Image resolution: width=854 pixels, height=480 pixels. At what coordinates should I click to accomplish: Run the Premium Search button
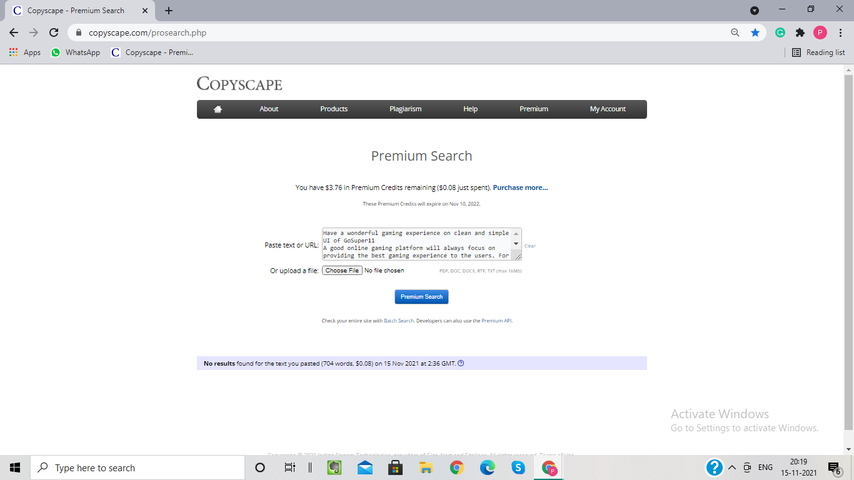pyautogui.click(x=421, y=297)
